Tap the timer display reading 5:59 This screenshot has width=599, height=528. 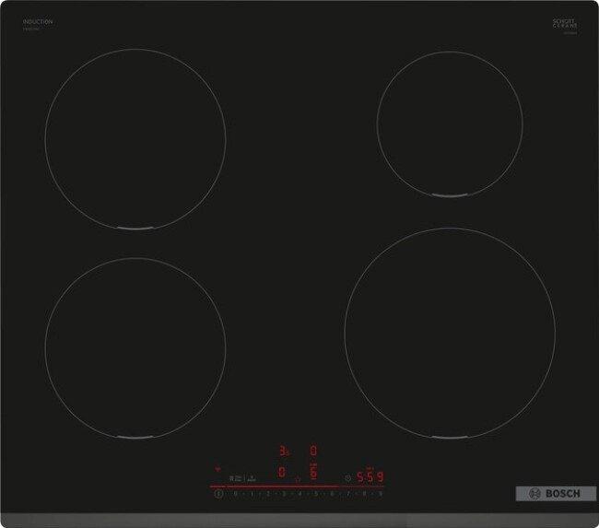[x=369, y=477]
